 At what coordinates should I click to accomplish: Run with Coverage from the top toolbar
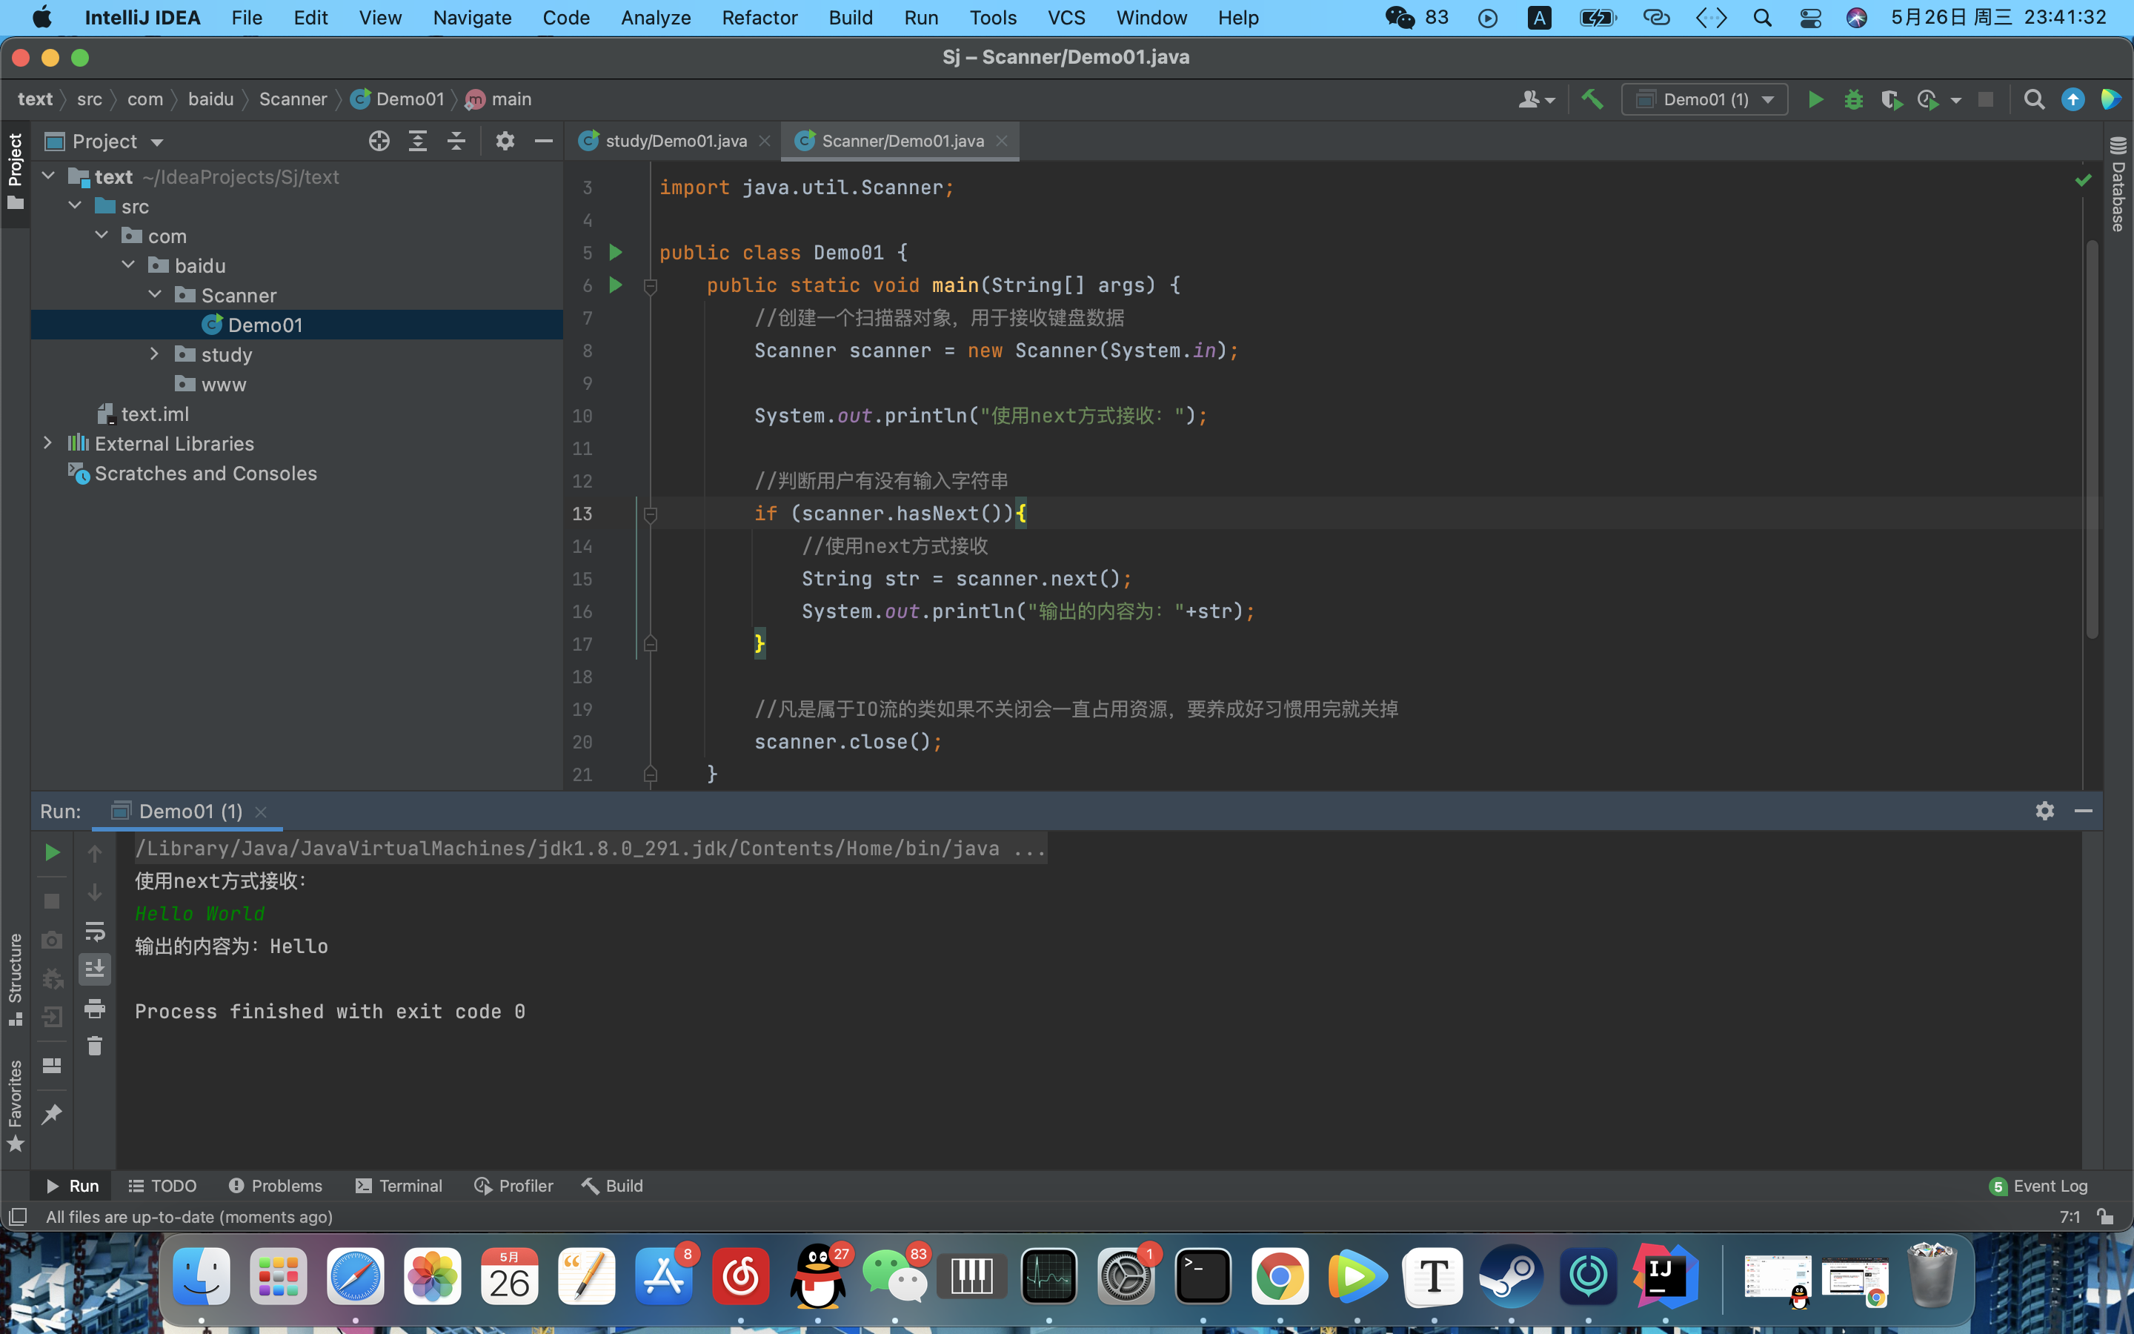(x=1889, y=100)
